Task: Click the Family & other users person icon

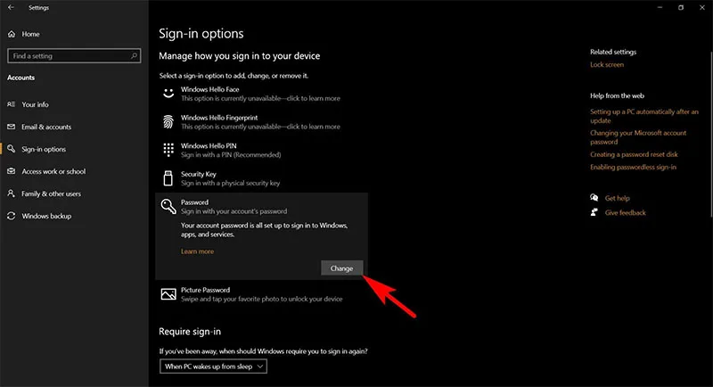Action: 12,193
